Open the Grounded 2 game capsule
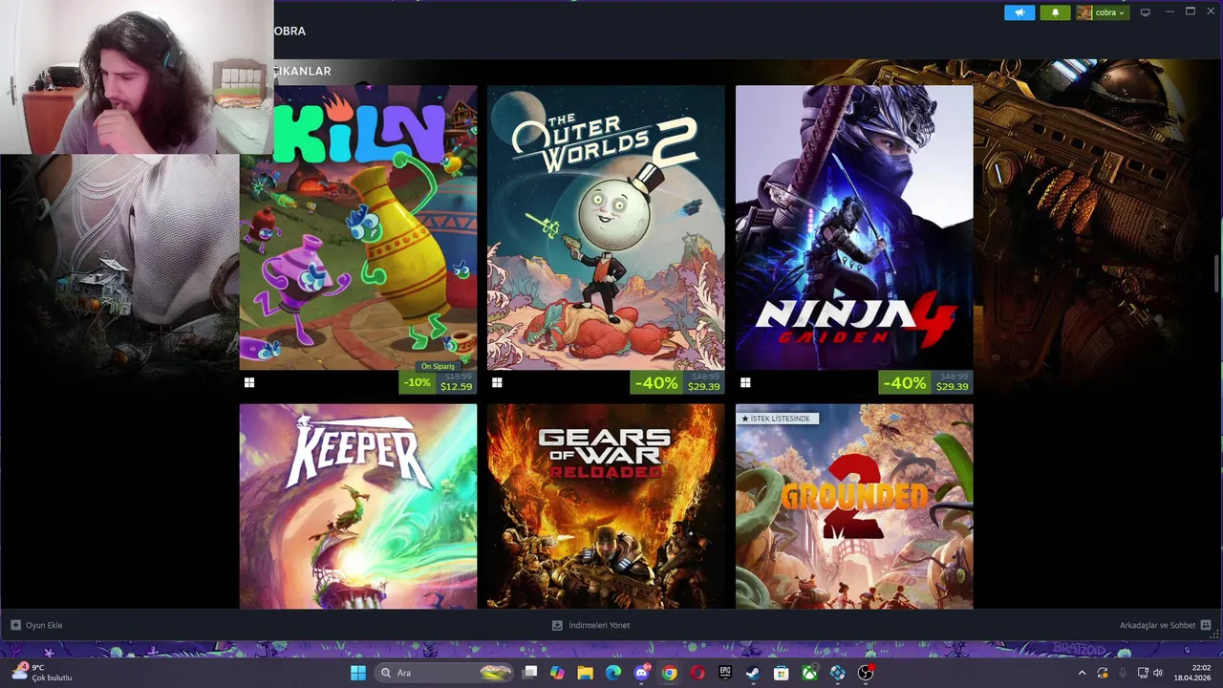This screenshot has width=1223, height=688. click(x=854, y=505)
